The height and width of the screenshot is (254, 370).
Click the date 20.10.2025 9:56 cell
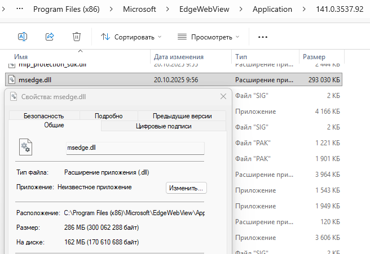[x=176, y=80]
